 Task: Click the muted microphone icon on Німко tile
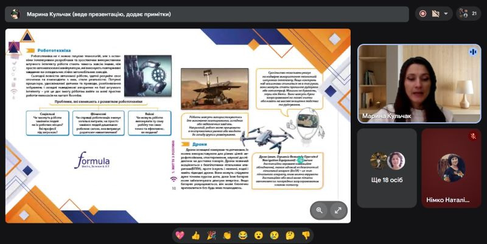472,136
